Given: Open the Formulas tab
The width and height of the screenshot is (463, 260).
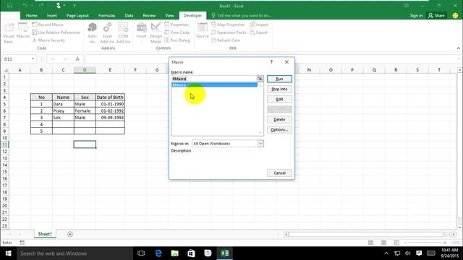Looking at the screenshot, I should point(106,16).
